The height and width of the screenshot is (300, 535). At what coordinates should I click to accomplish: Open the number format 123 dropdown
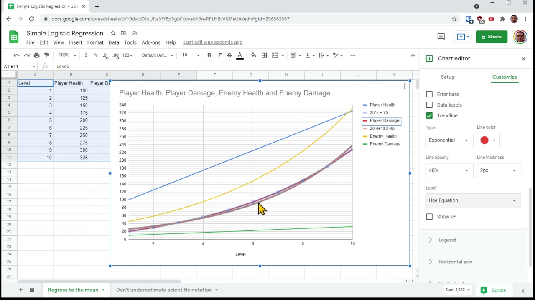pyautogui.click(x=127, y=55)
